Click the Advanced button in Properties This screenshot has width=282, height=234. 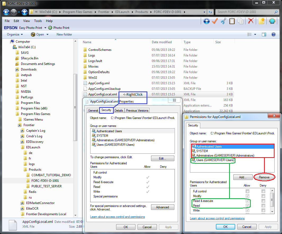click(163, 207)
